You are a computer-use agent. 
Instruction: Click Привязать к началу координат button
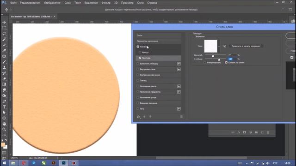[x=246, y=46]
